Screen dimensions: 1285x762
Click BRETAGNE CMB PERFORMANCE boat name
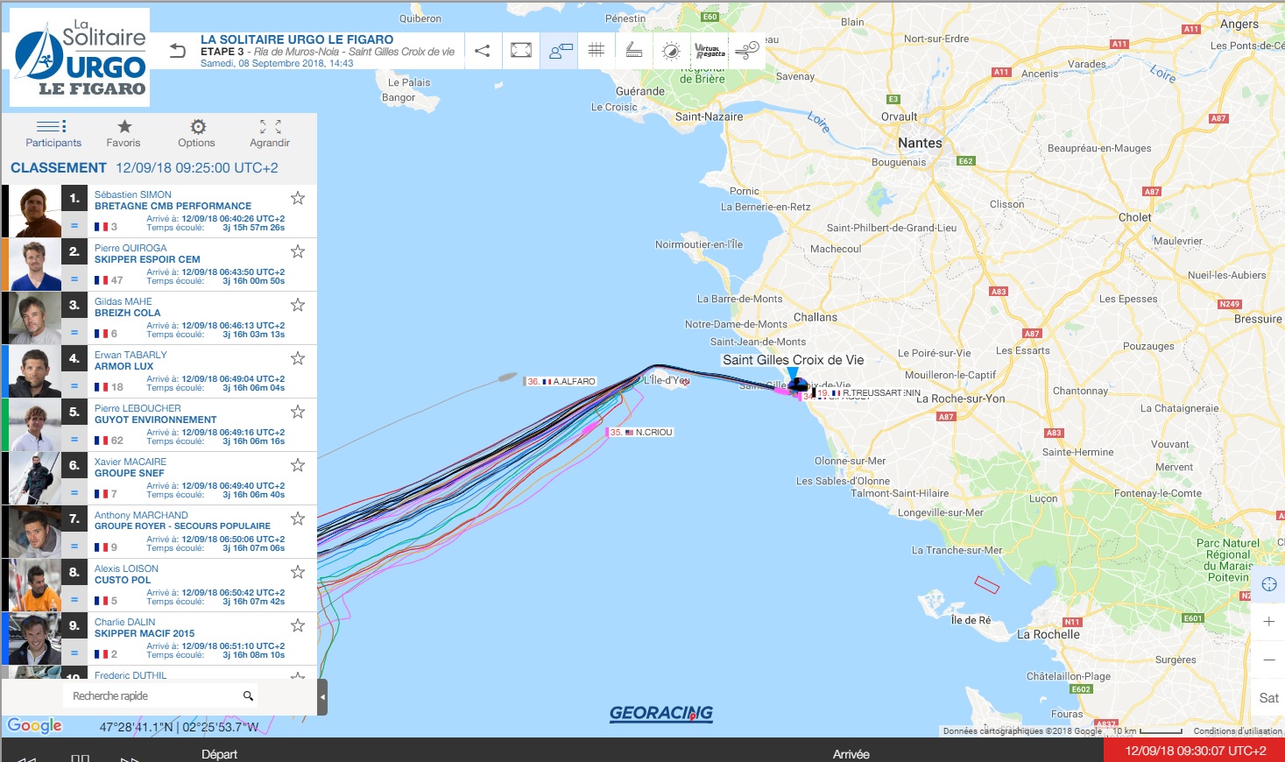click(173, 207)
